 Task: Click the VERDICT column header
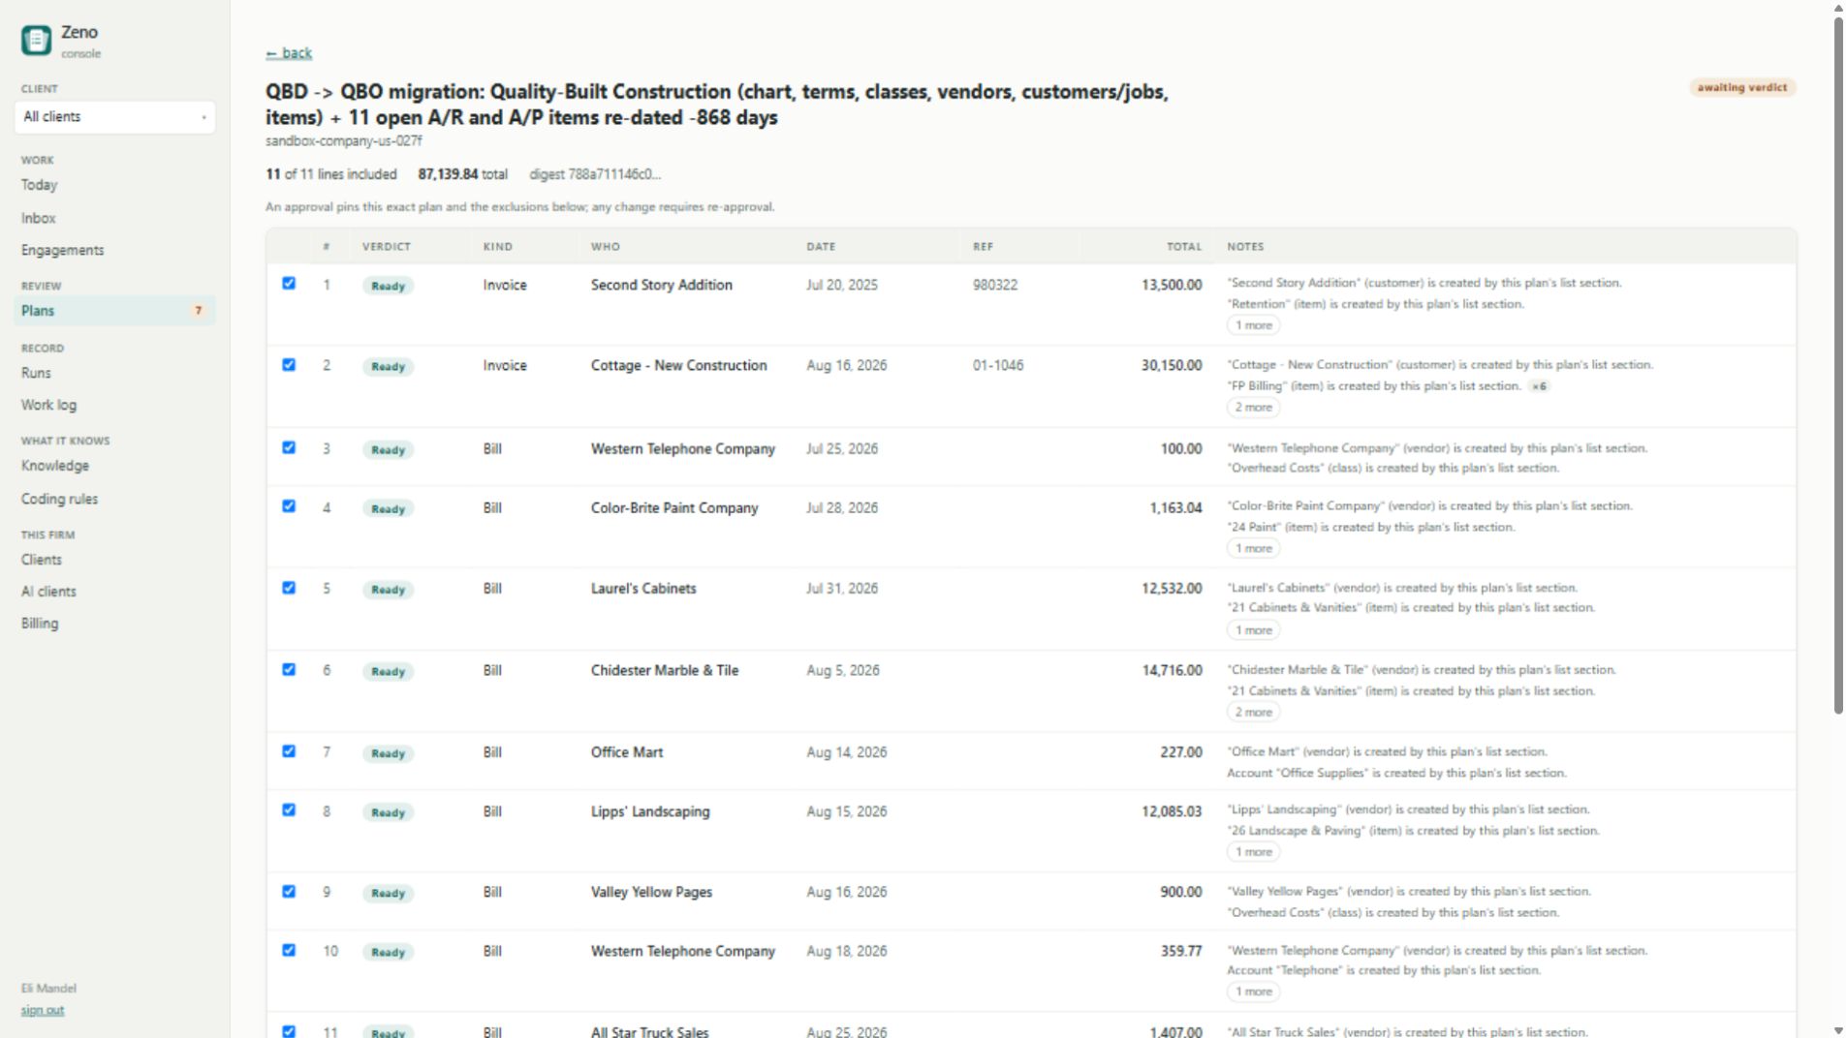pos(387,247)
